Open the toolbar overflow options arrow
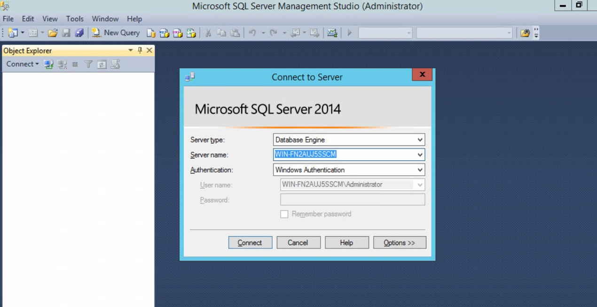597x307 pixels. 536,33
